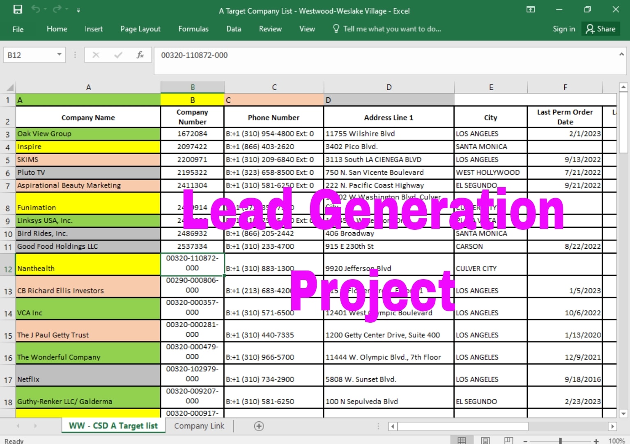Open the Review tab
The width and height of the screenshot is (630, 444).
click(270, 29)
